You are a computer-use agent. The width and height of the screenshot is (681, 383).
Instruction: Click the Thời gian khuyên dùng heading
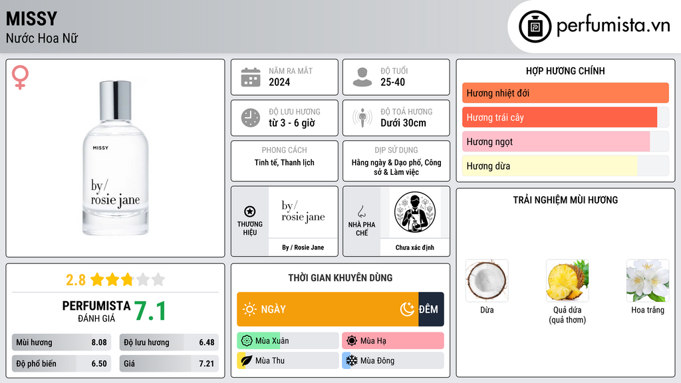340,278
